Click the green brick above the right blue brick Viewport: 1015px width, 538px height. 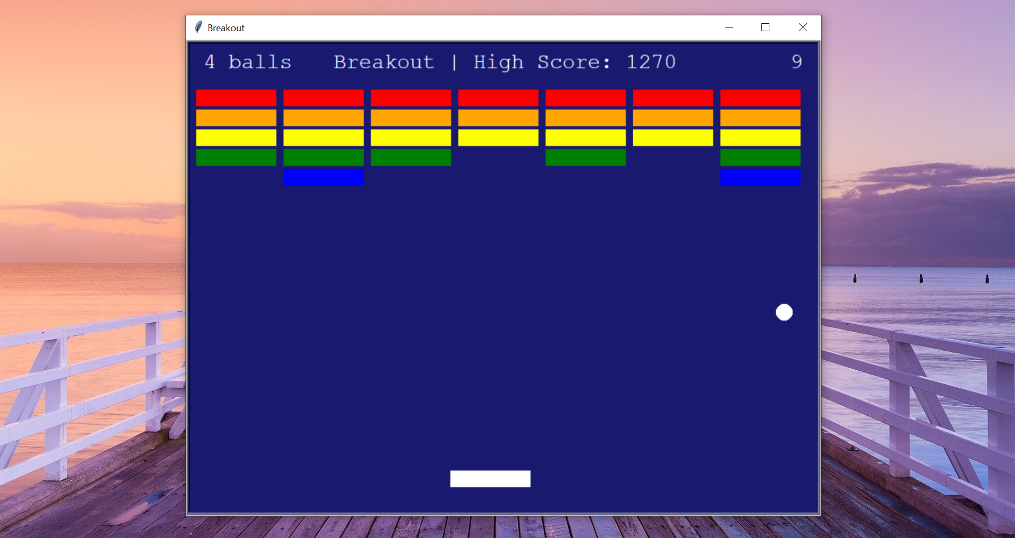tap(760, 157)
